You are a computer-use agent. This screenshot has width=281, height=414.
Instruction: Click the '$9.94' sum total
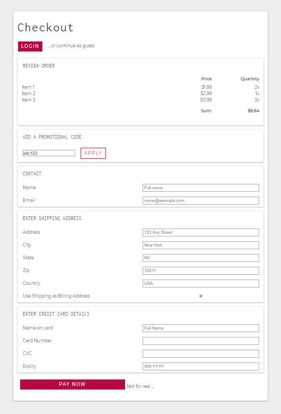point(253,111)
